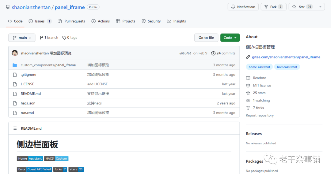This screenshot has width=331, height=174.
Task: Click the Code tab angle-brackets icon
Action: (x=10, y=21)
